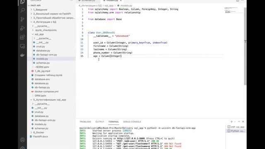Viewport: 265px width, 149px height.
Task: Open the Extensions view
Action: pos(22,37)
